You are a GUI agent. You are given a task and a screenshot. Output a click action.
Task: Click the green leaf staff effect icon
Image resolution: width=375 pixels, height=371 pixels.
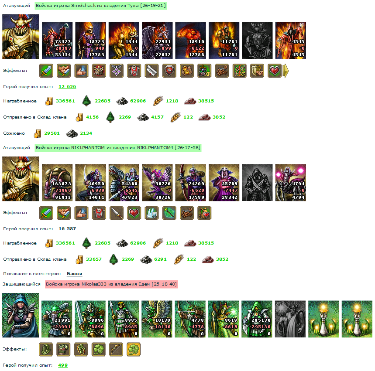coord(169,213)
